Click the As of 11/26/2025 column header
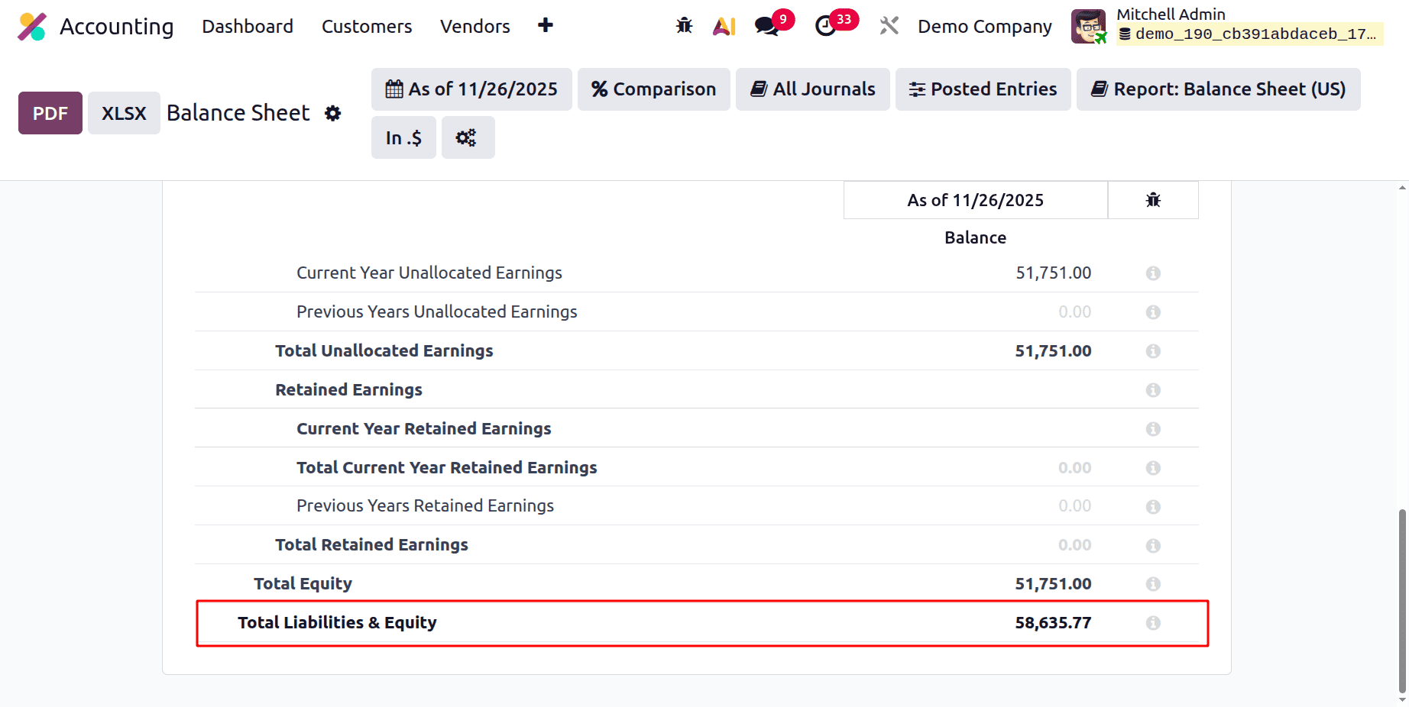Image resolution: width=1409 pixels, height=707 pixels. [x=976, y=200]
